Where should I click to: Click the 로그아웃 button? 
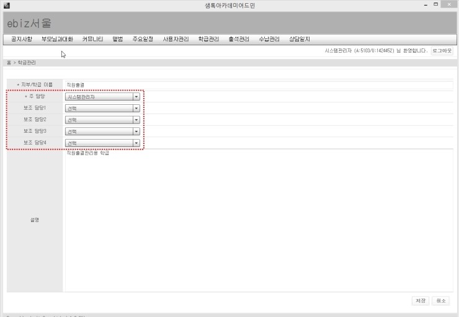click(442, 51)
